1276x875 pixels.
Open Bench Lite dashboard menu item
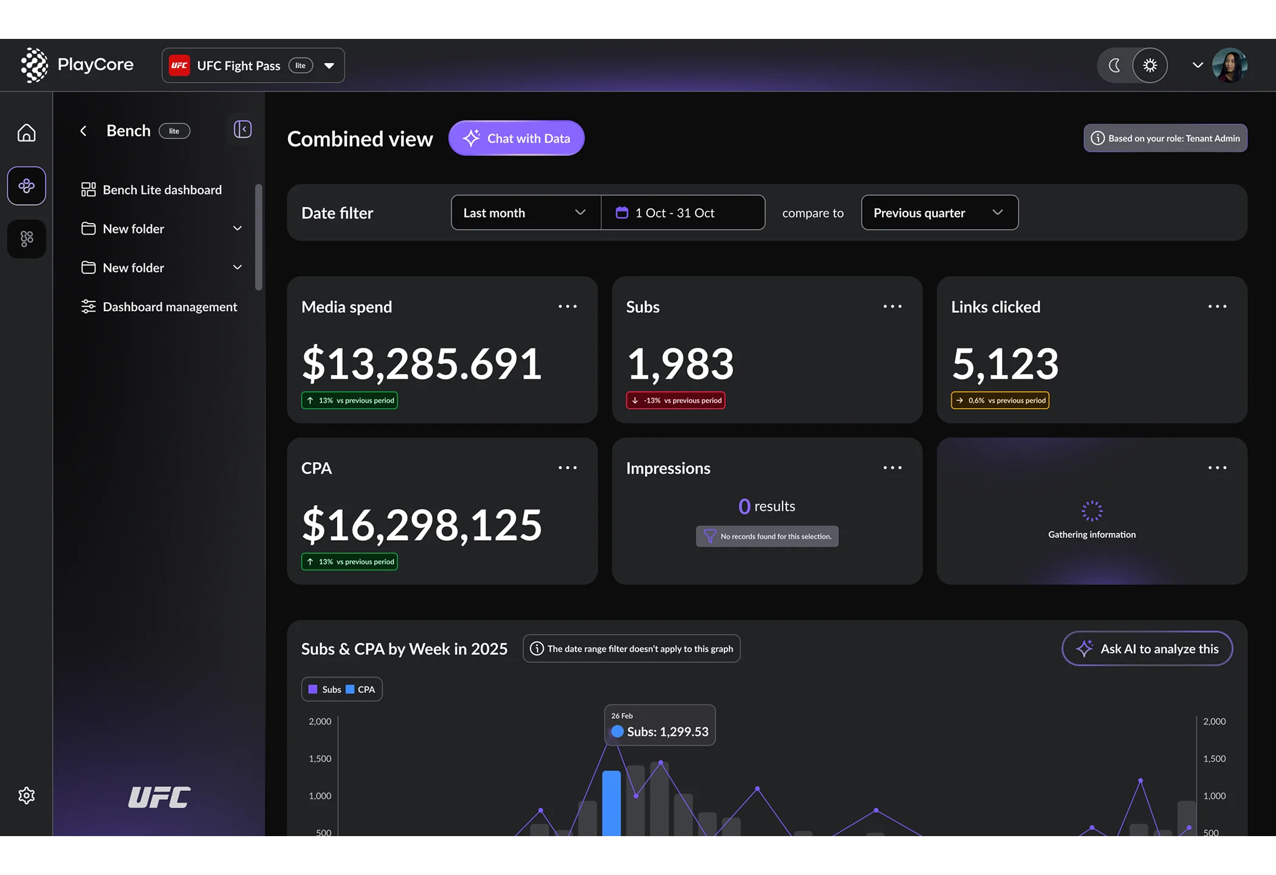coord(162,190)
